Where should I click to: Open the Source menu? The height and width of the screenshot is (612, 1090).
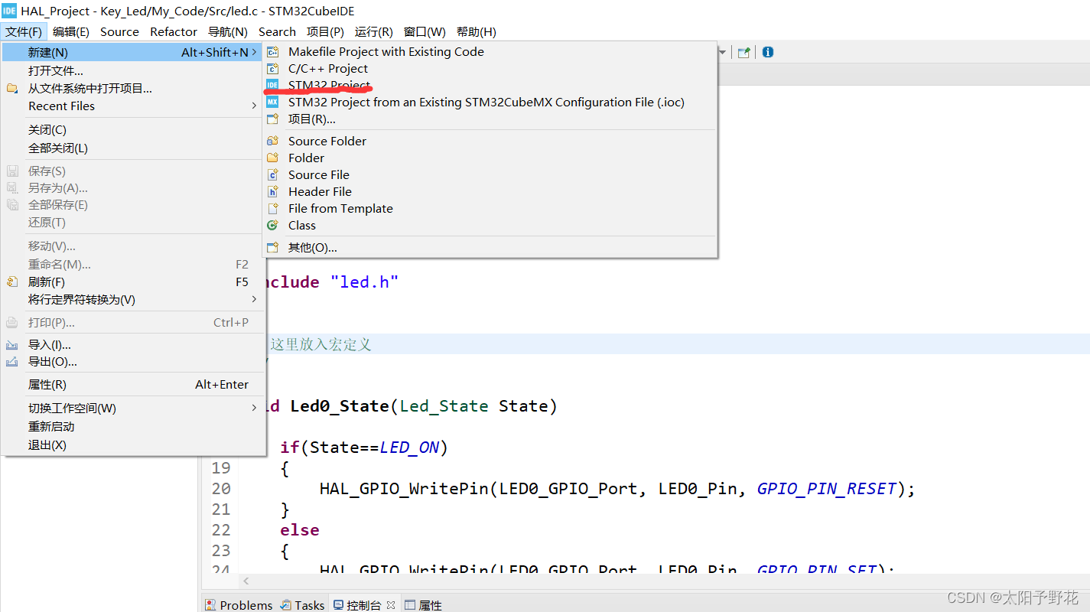click(119, 31)
